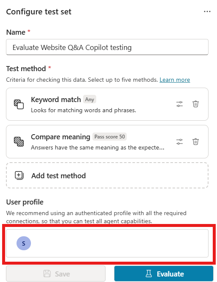Click the Add test method button
This screenshot has width=217, height=282.
pos(107,176)
